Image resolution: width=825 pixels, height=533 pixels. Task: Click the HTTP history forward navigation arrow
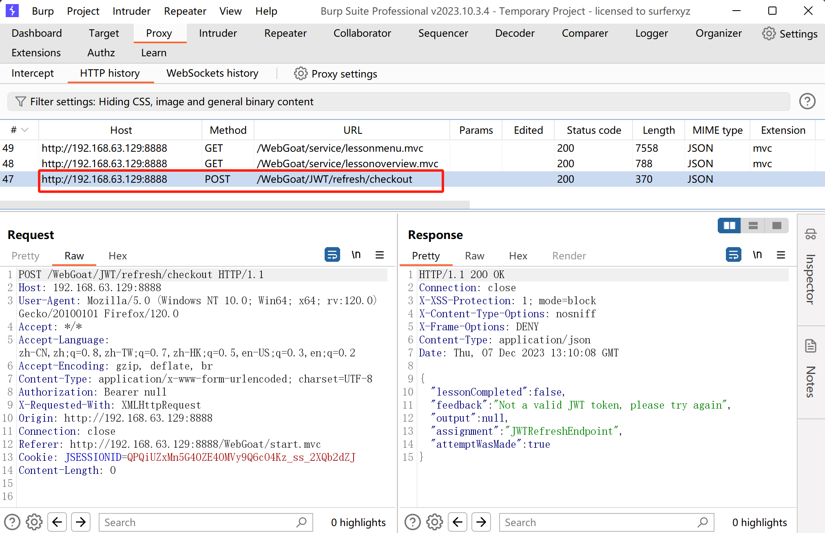80,522
